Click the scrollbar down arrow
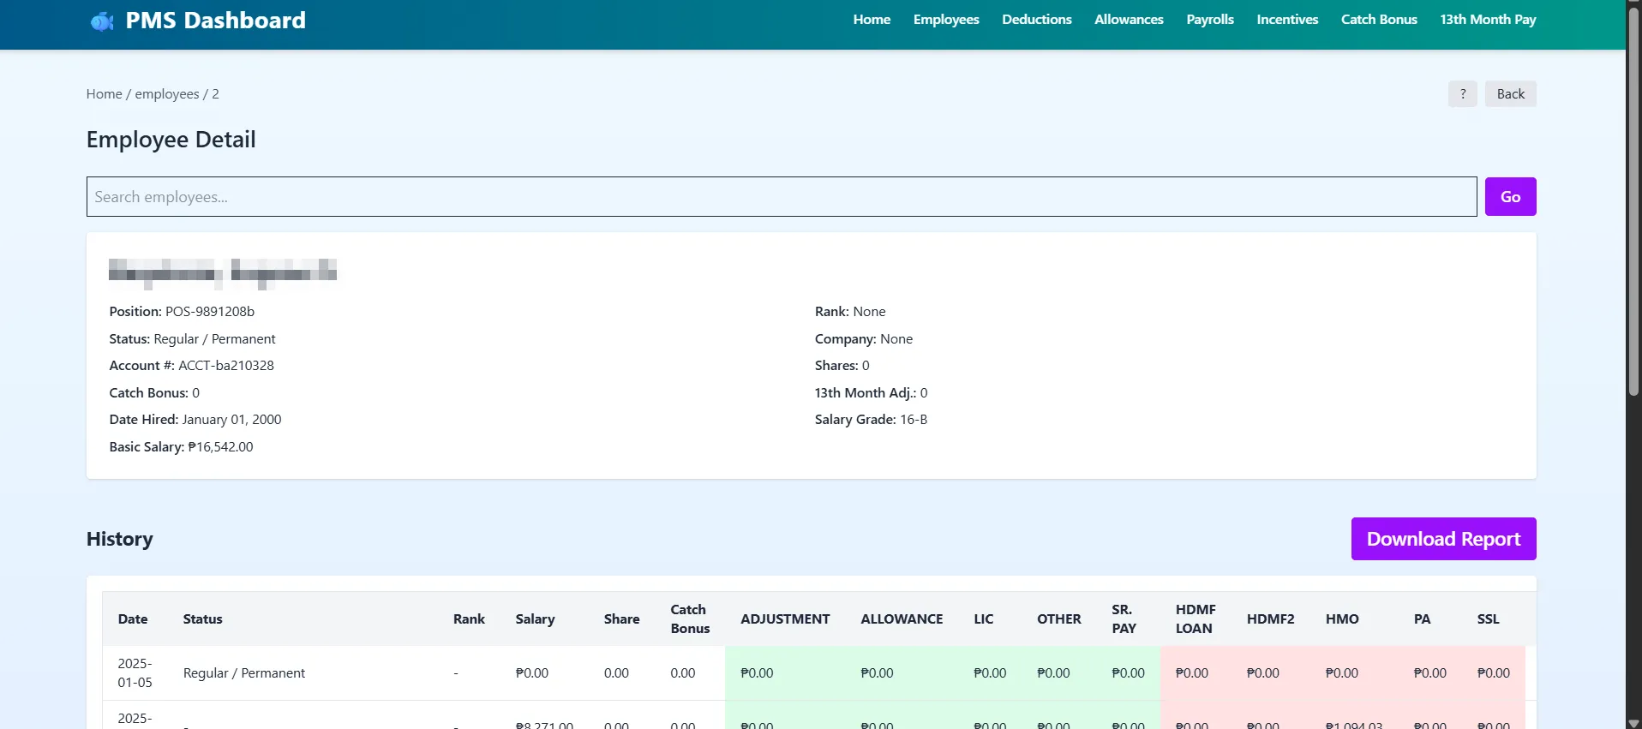The width and height of the screenshot is (1642, 729). point(1633,723)
